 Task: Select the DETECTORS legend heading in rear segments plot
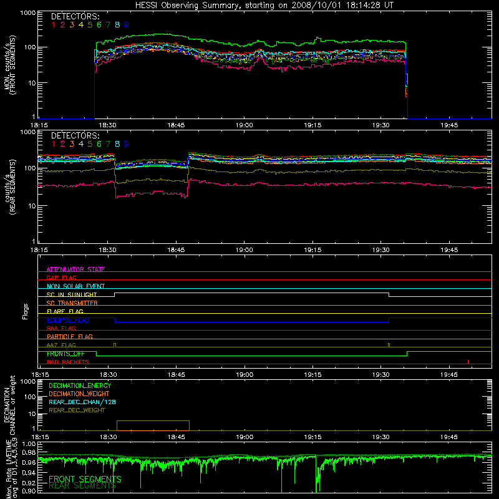pos(75,135)
